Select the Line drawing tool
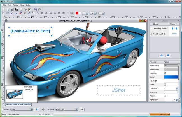This screenshot has height=117, width=182. 33,13
